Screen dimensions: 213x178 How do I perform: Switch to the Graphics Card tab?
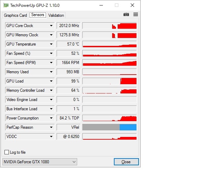tap(15, 15)
